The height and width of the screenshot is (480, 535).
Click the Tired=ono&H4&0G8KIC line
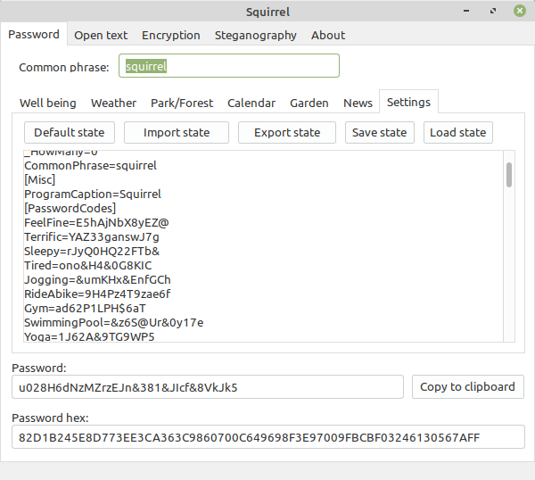pyautogui.click(x=88, y=266)
